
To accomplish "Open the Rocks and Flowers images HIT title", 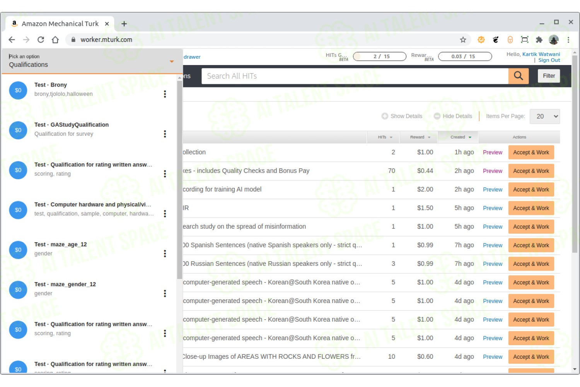I will point(272,356).
